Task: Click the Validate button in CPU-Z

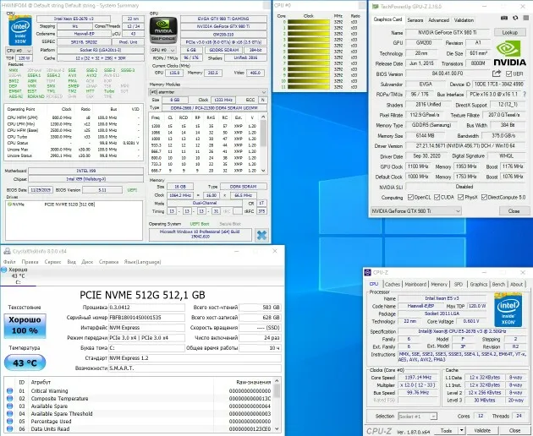Action: pyautogui.click(x=481, y=431)
